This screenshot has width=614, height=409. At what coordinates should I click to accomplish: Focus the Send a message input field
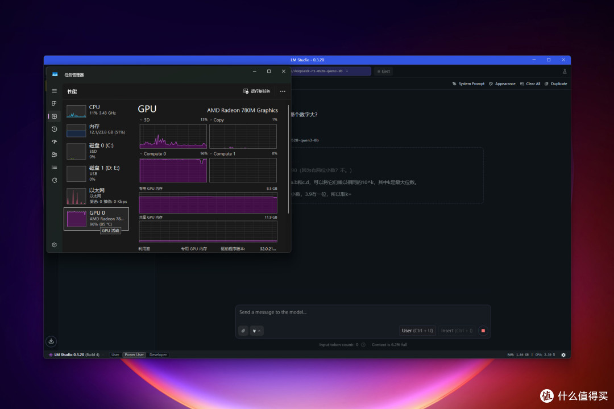pyautogui.click(x=363, y=312)
